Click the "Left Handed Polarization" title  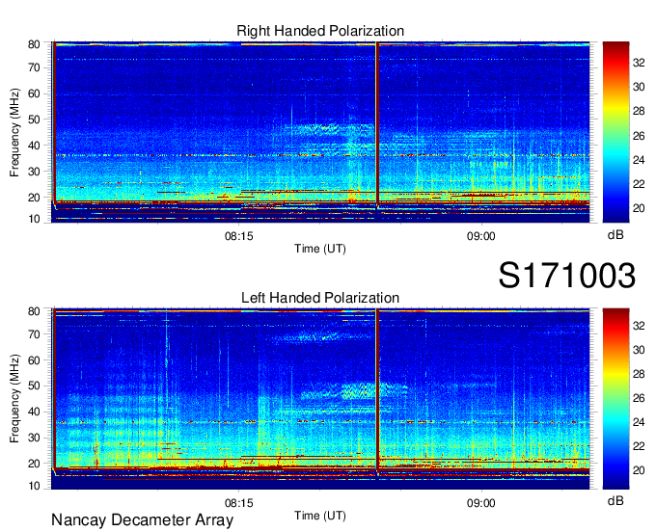coord(320,298)
